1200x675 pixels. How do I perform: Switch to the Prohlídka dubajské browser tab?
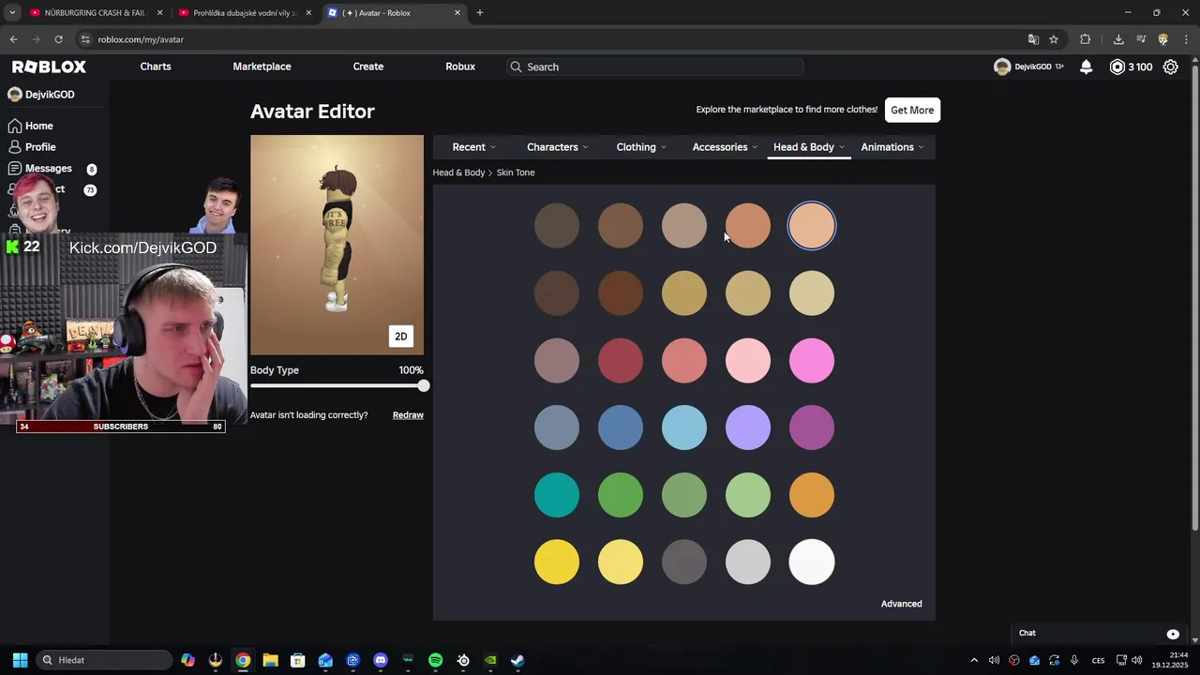click(x=243, y=13)
